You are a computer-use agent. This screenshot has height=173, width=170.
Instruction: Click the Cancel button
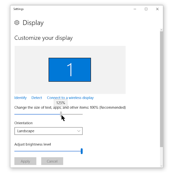[52, 161]
